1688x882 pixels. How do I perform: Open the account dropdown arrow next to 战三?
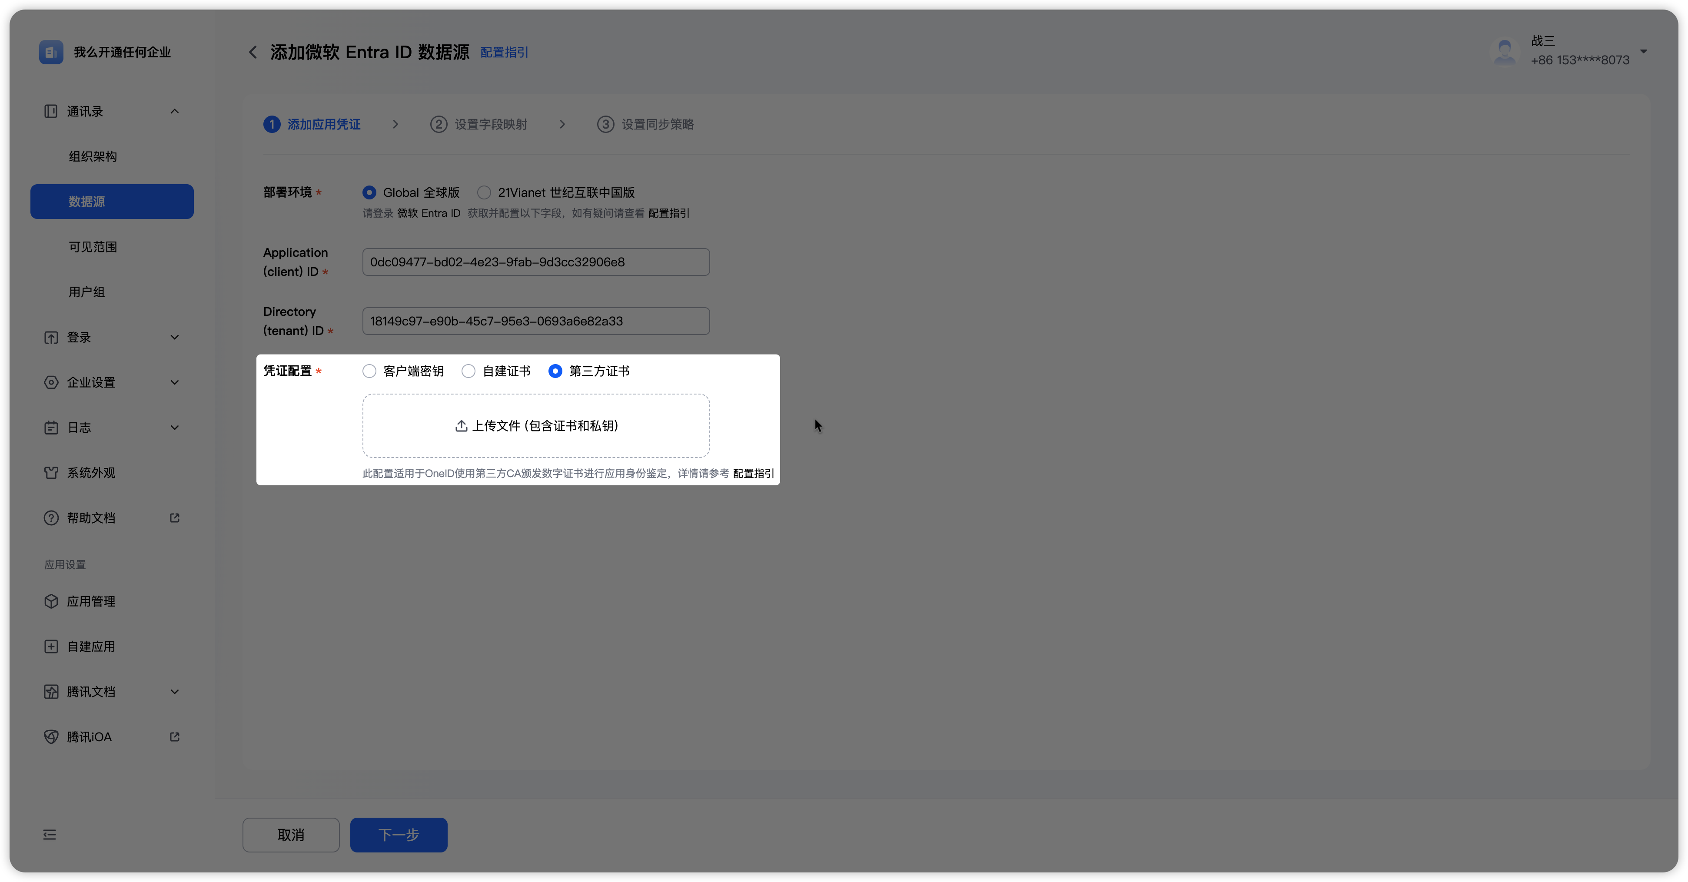coord(1643,51)
